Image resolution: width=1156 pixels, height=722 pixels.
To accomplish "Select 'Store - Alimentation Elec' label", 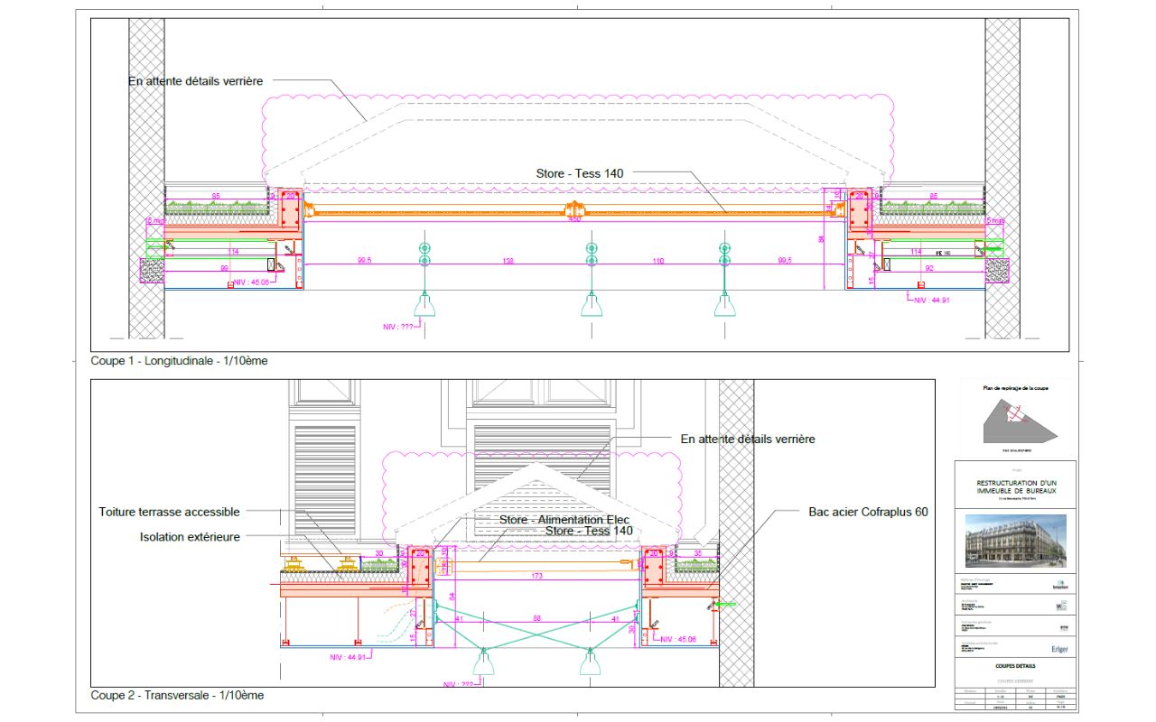I will pyautogui.click(x=564, y=520).
